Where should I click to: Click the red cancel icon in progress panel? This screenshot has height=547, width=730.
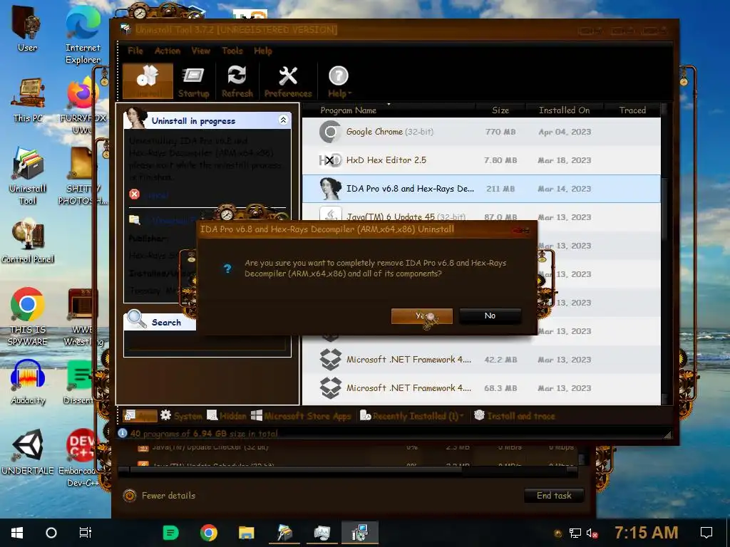[x=135, y=194]
